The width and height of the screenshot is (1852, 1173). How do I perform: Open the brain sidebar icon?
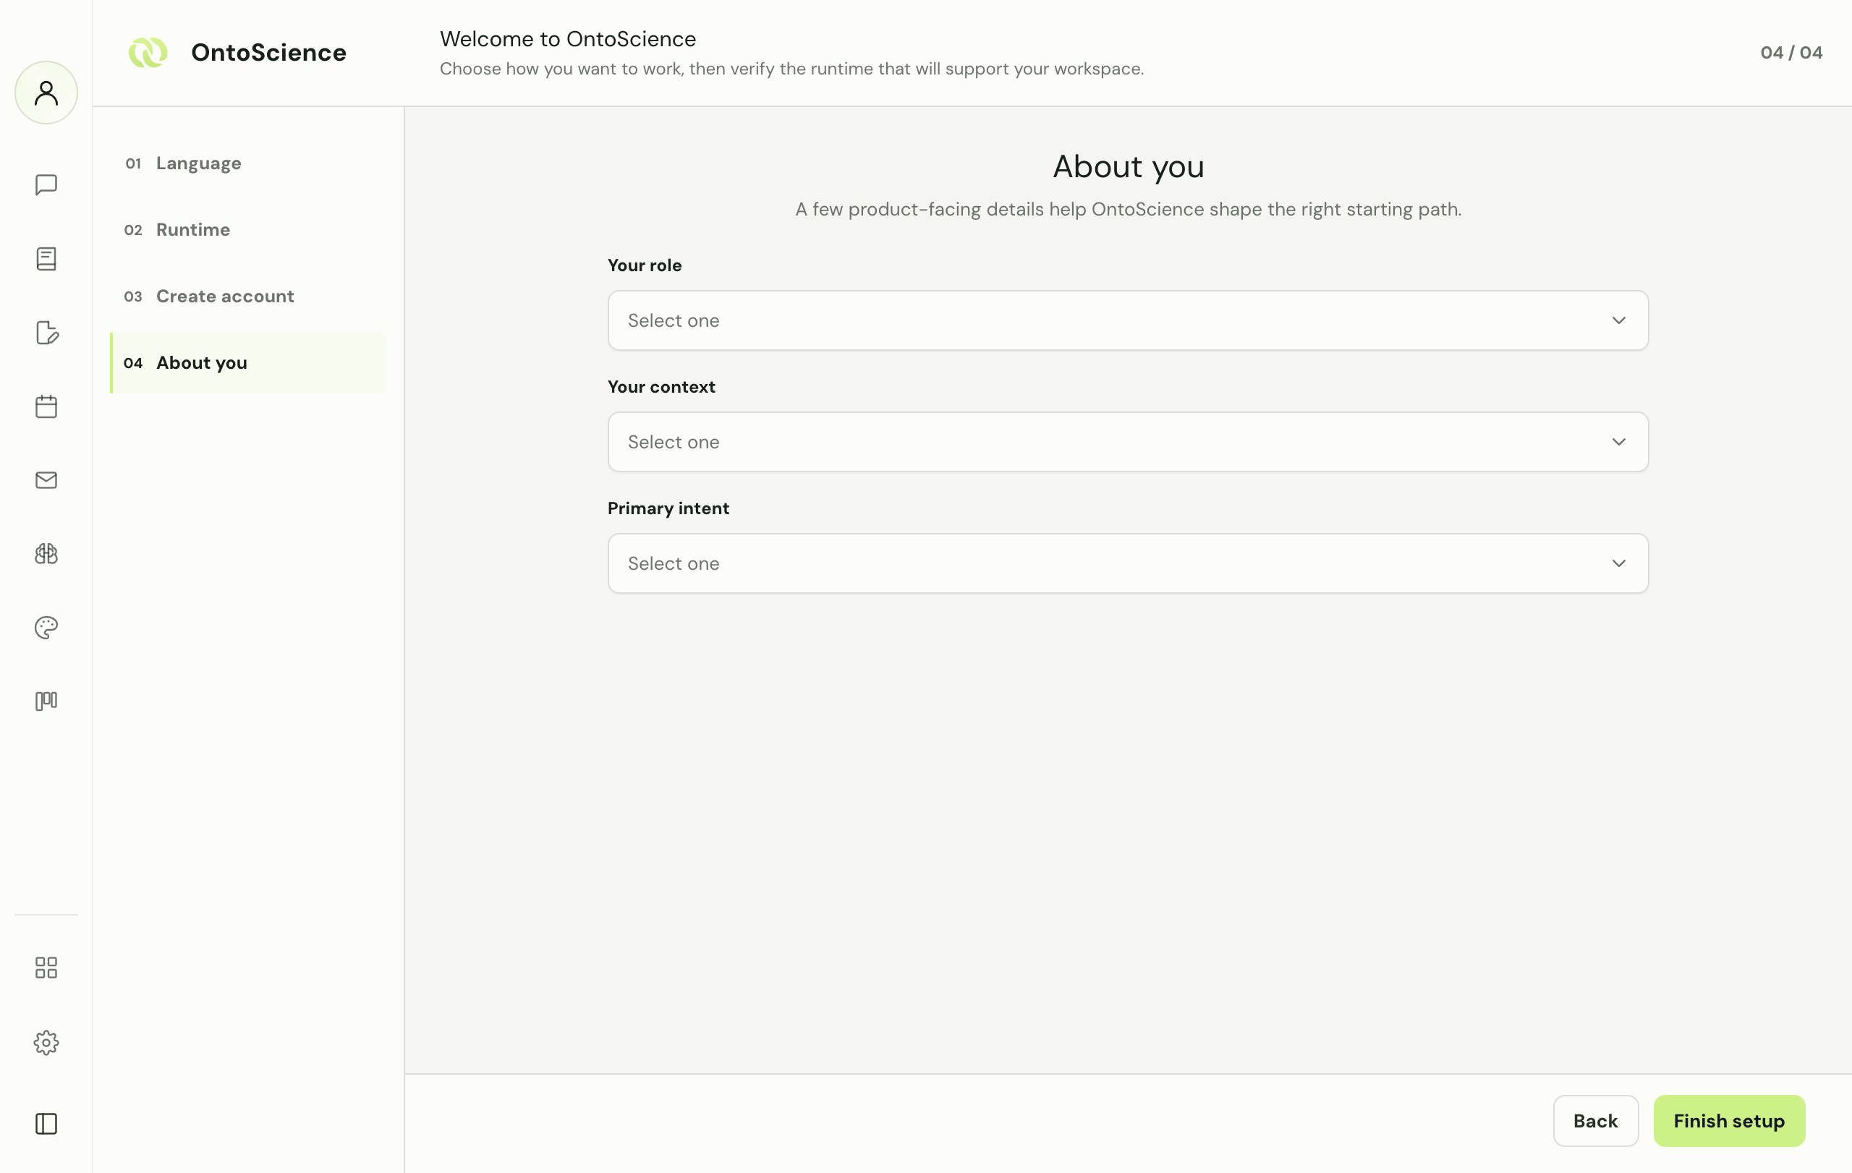[46, 553]
